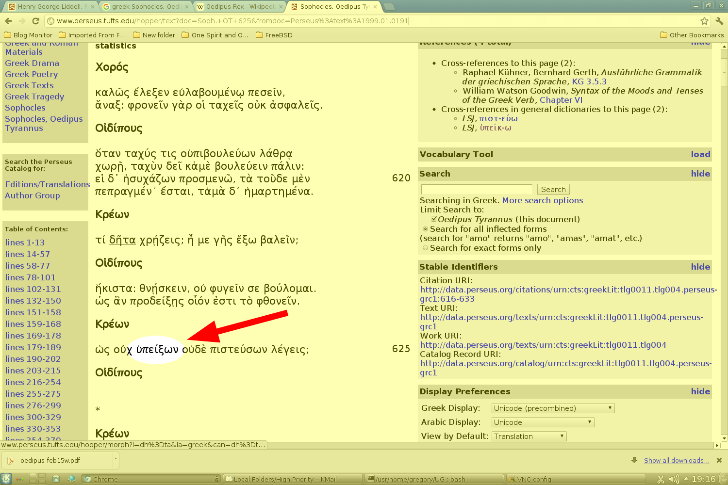Open the Other Bookmarks folder
This screenshot has height=485, width=728.
tap(692, 35)
